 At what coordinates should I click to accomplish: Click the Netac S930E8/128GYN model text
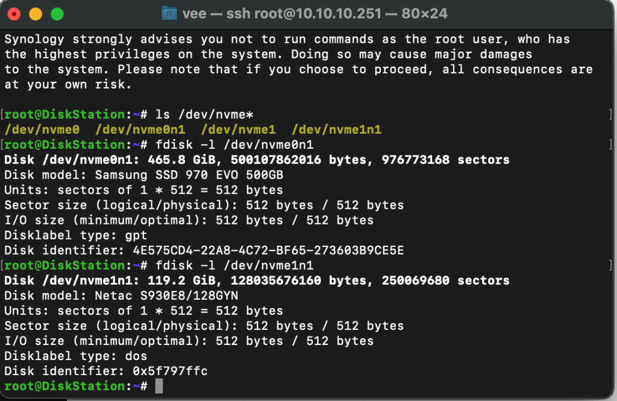[166, 296]
